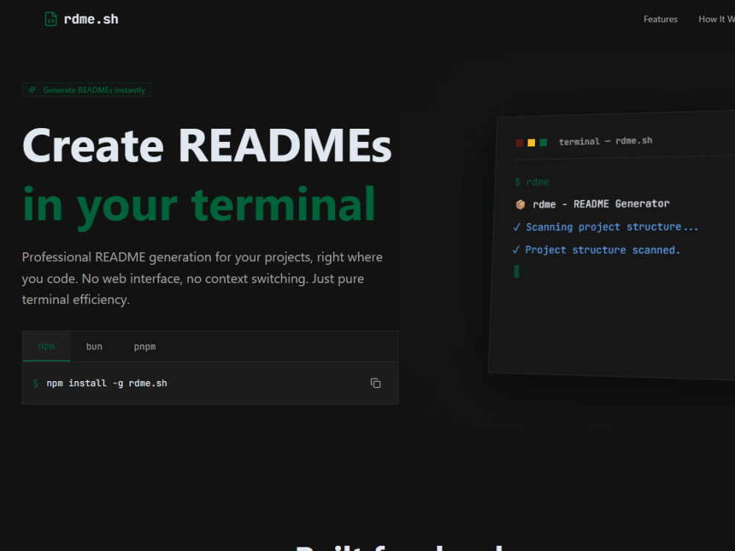
Task: Click rdme - README Generator line
Action: pos(601,204)
